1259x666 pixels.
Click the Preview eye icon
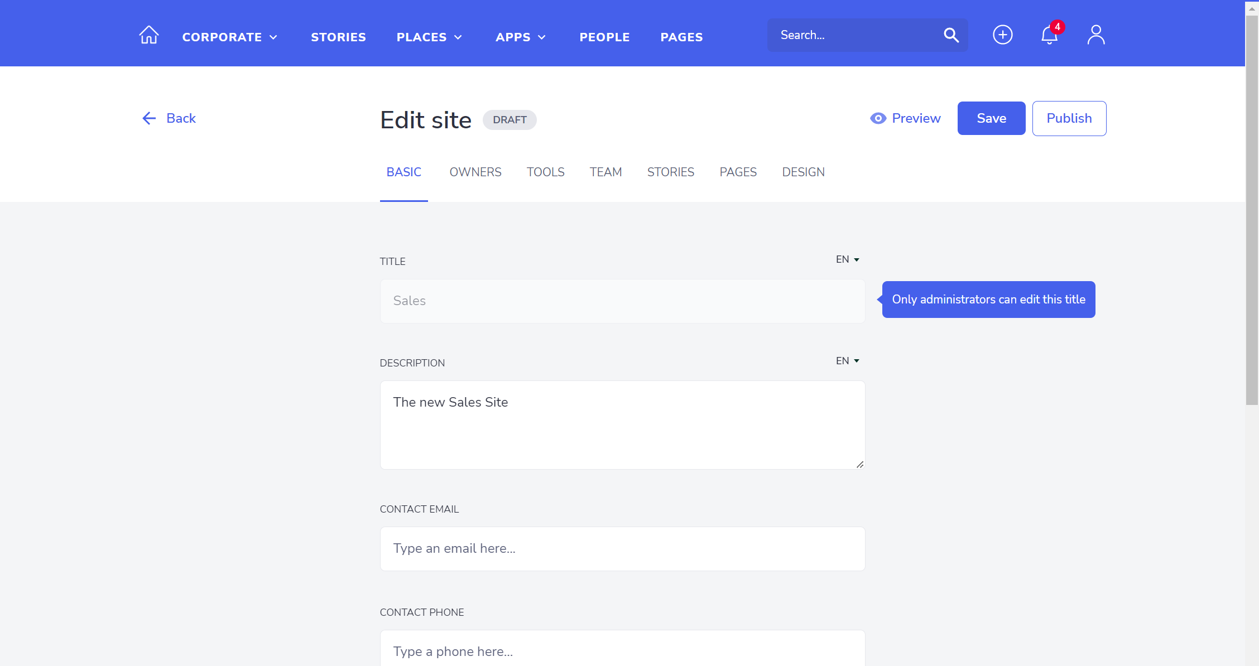(x=878, y=118)
